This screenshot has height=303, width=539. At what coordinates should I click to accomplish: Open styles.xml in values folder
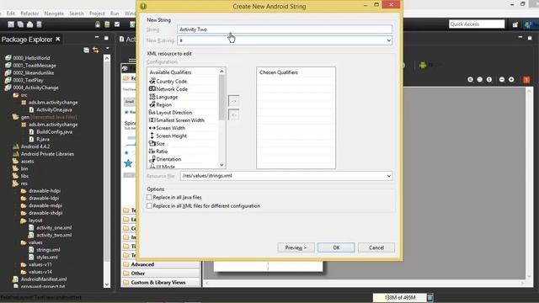43,258
